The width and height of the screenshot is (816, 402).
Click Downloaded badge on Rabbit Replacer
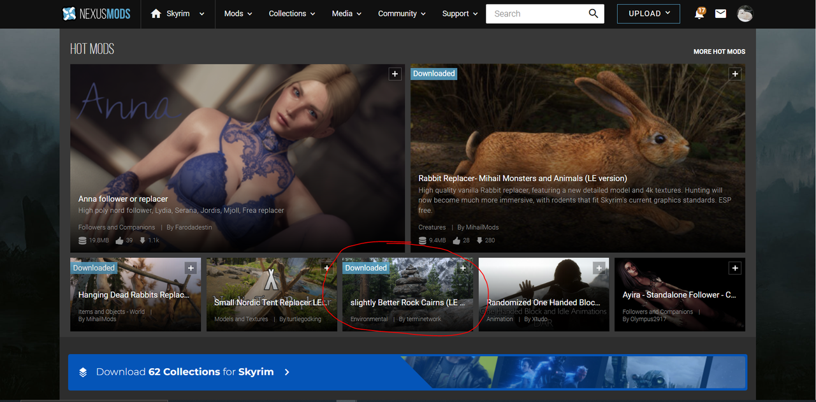(x=434, y=74)
